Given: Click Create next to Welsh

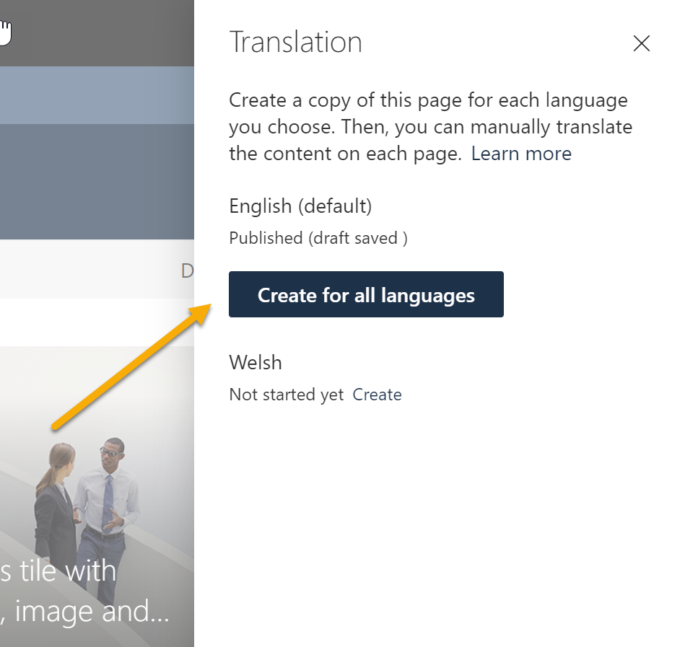Looking at the screenshot, I should (x=377, y=394).
